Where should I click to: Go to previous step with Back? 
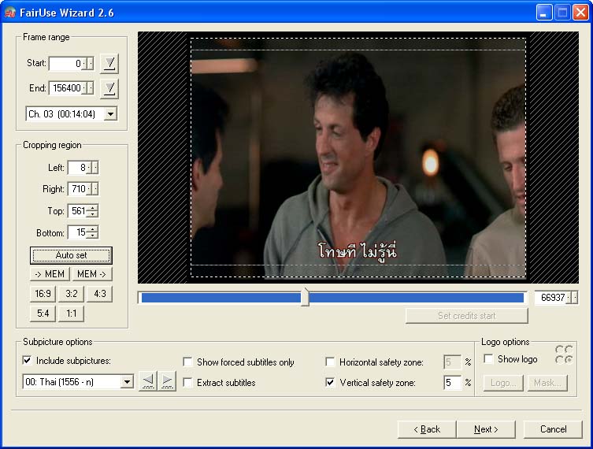pyautogui.click(x=427, y=429)
